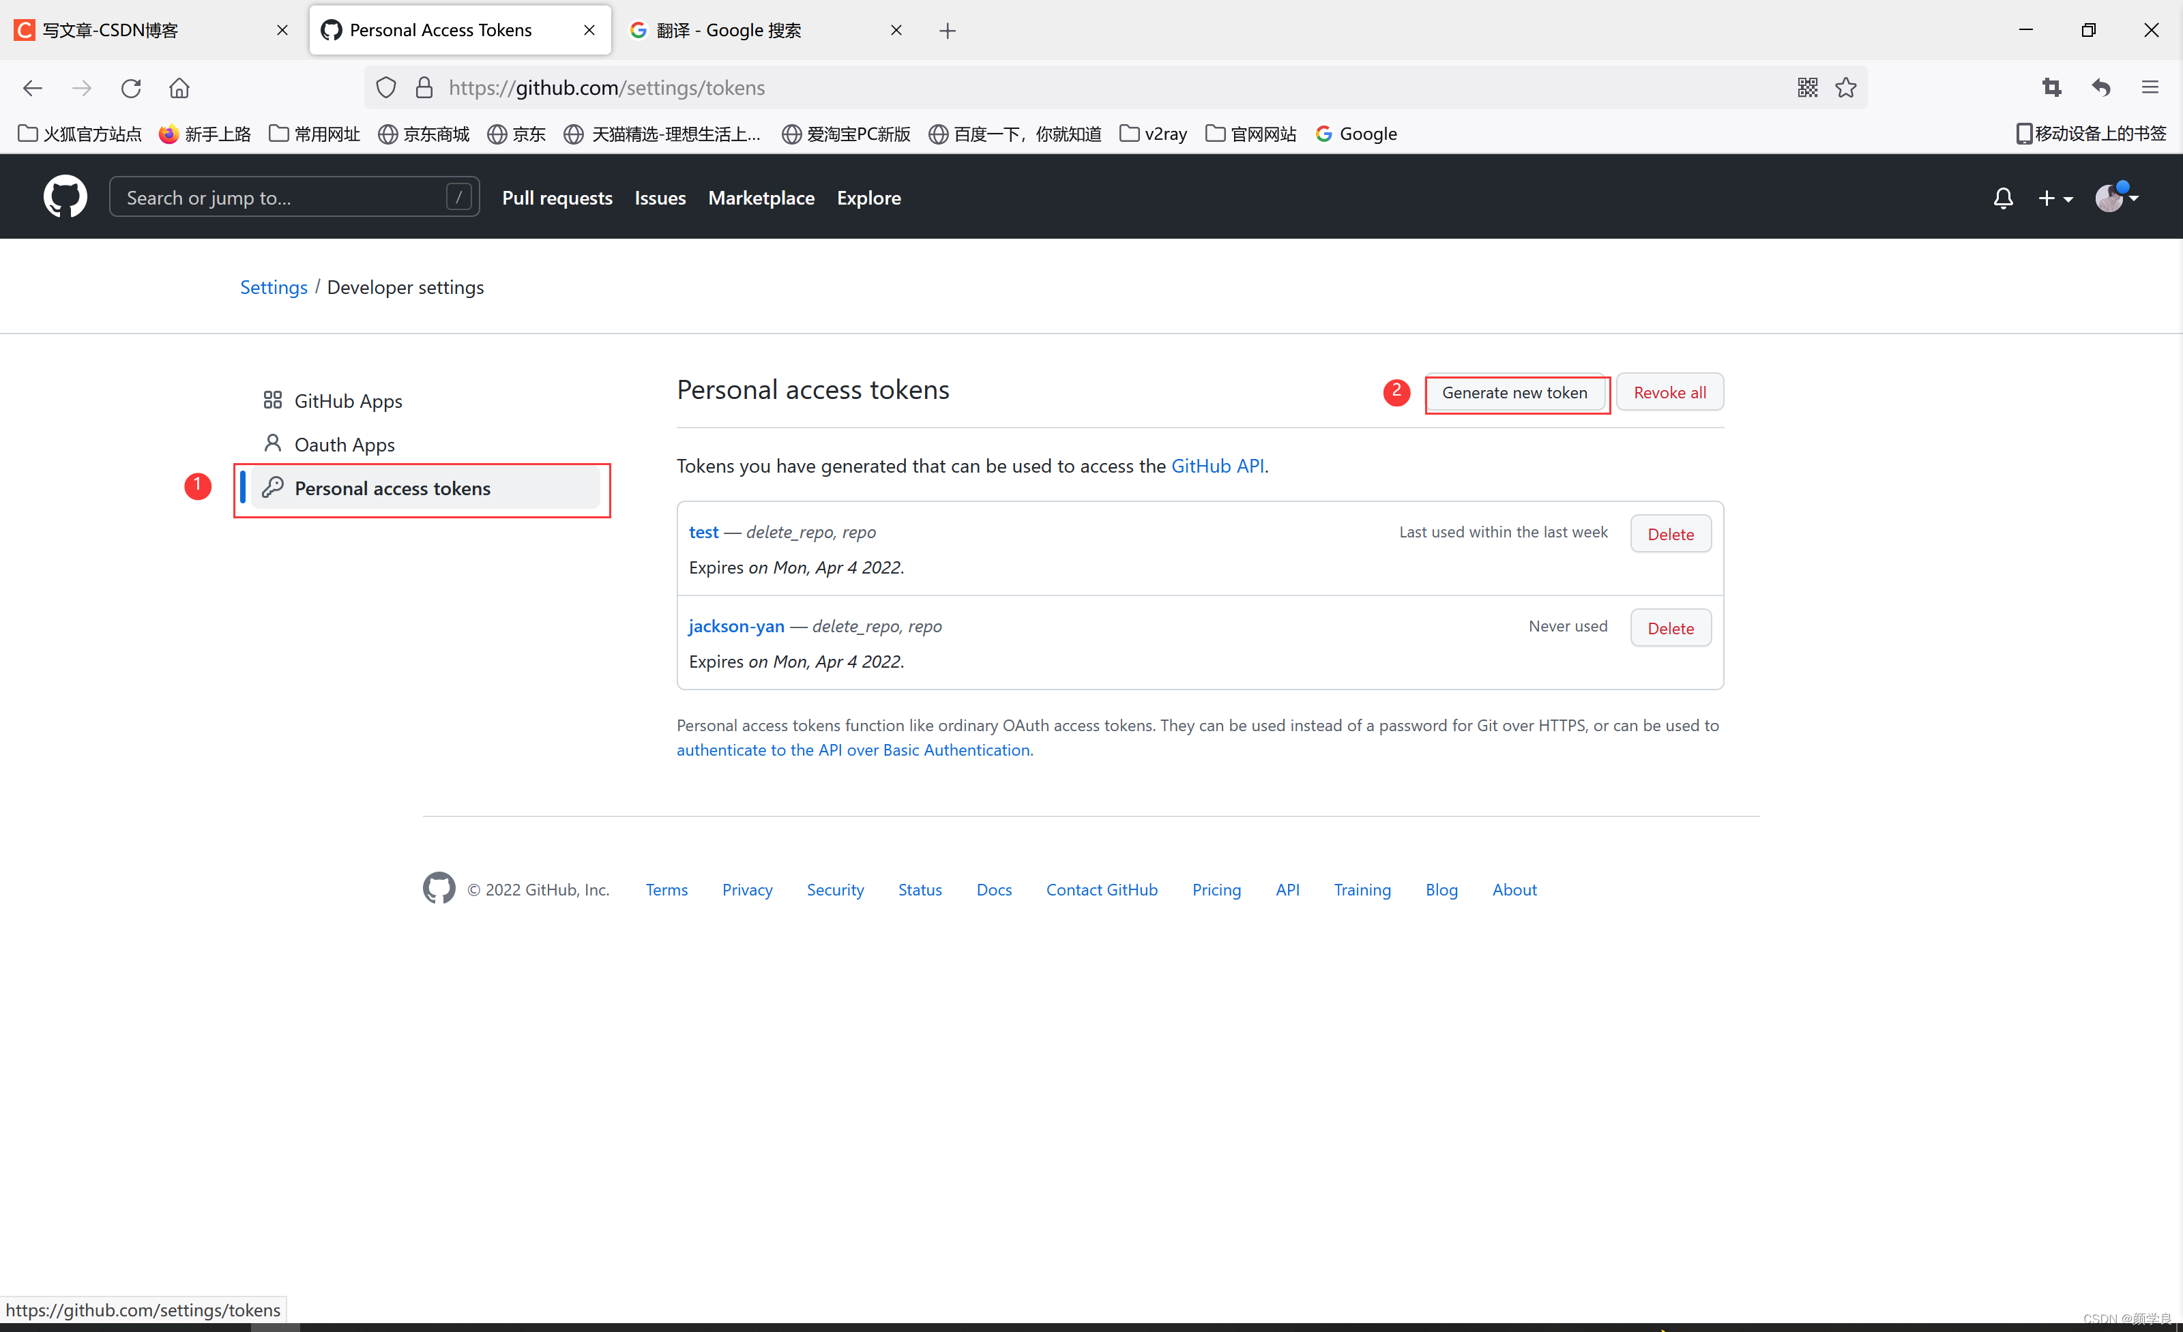
Task: Click the browser reload page icon
Action: pos(131,88)
